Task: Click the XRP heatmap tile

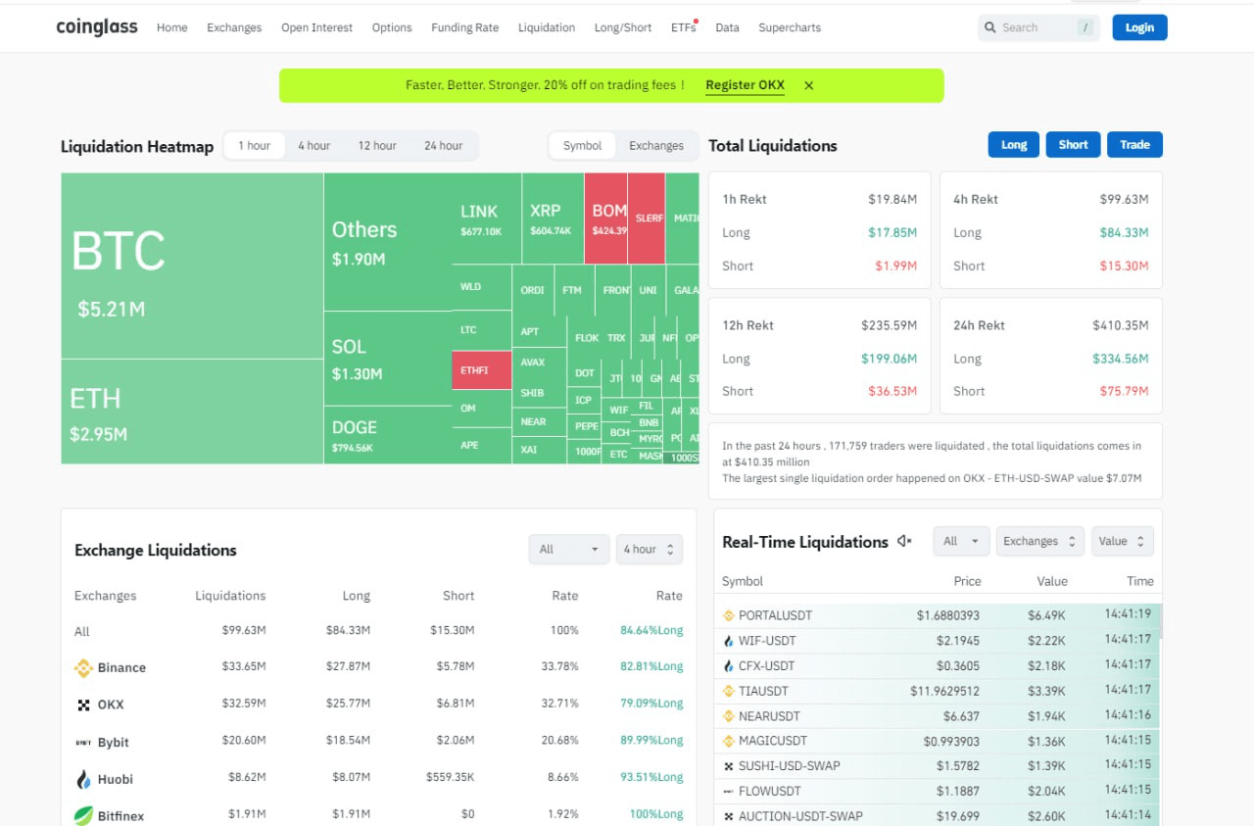Action: click(x=553, y=219)
